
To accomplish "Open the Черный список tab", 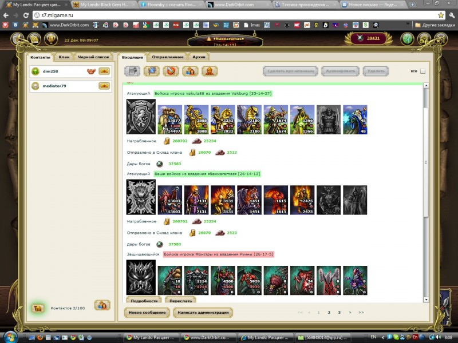I will tap(93, 57).
